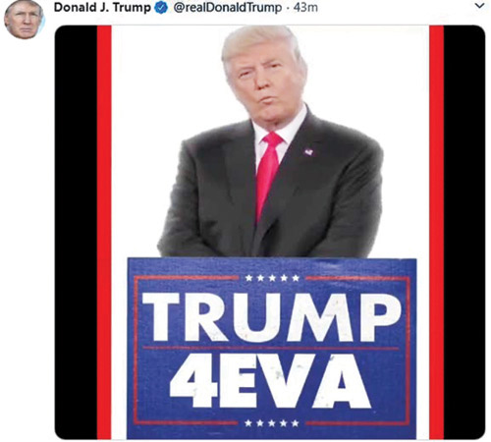This screenshot has width=491, height=442.
Task: Click the bottom row of five stars
Action: [272, 423]
